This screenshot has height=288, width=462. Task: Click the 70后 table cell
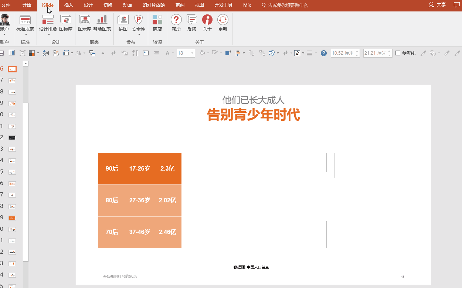(112, 232)
